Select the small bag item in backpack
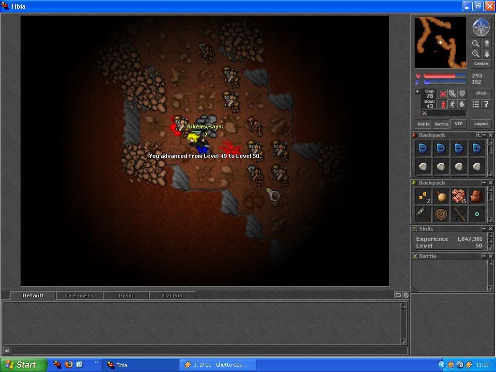 pos(441,197)
